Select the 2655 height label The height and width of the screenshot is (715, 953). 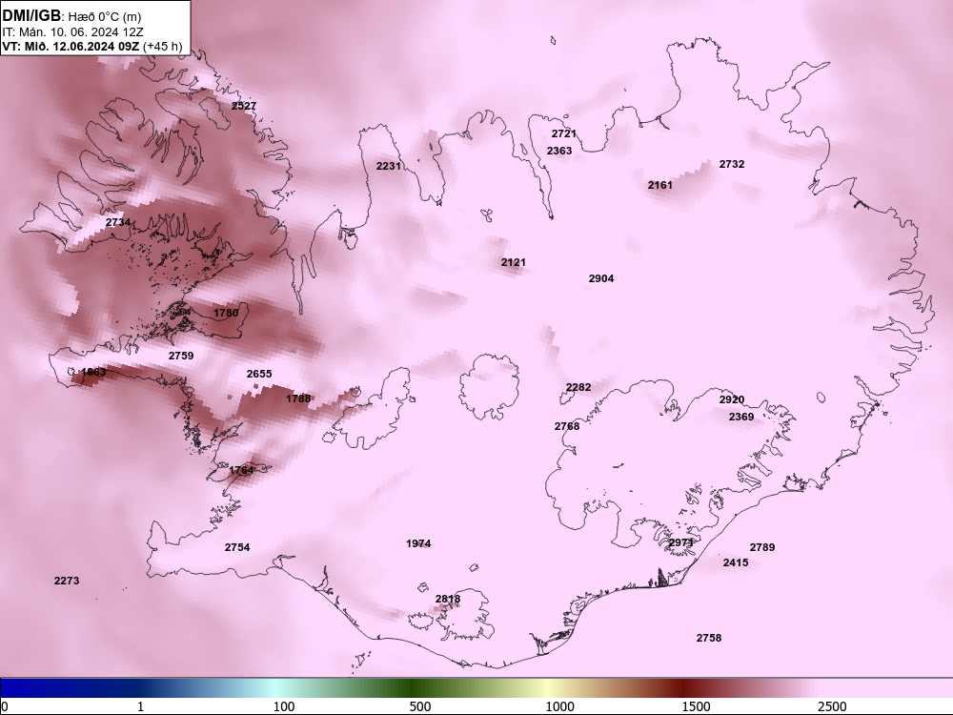coord(259,374)
